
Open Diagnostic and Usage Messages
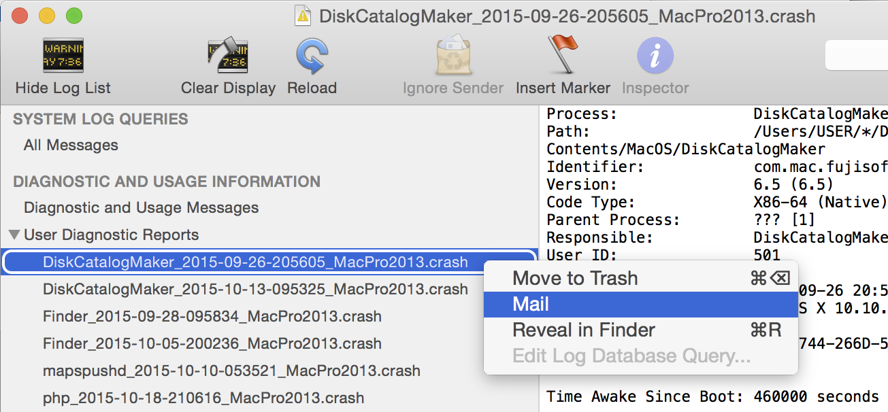pos(141,207)
